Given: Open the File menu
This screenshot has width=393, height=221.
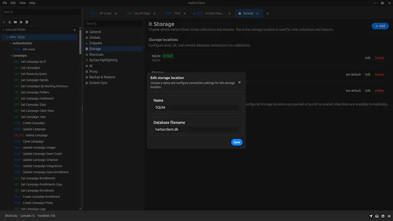Looking at the screenshot, I should [5, 3].
